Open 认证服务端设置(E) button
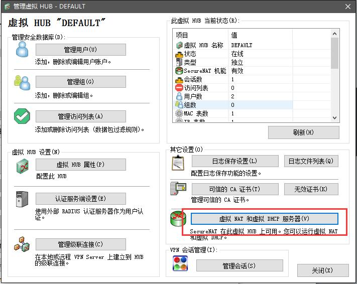The width and height of the screenshot is (357, 284). (x=81, y=199)
